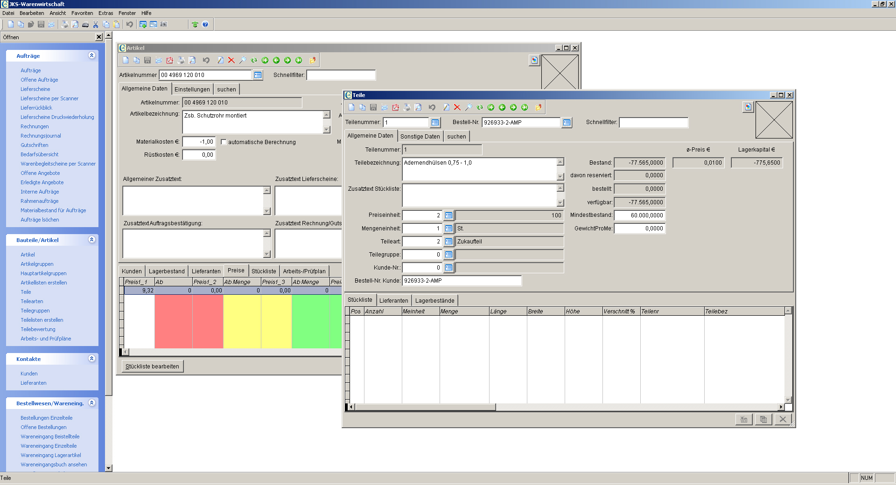Viewport: 896px width, 485px height.
Task: Click the paste clipboard icon in the main toolbar
Action: (x=116, y=24)
